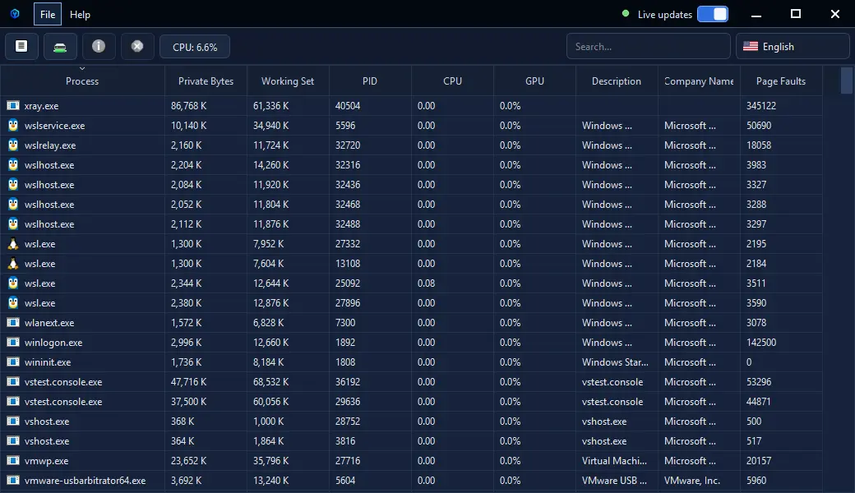The image size is (855, 493).
Task: Click the Windows Star... description cell
Action: 615,362
